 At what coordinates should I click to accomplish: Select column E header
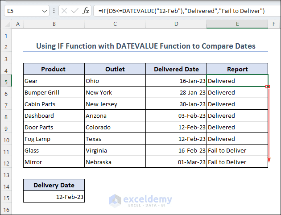[237, 24]
